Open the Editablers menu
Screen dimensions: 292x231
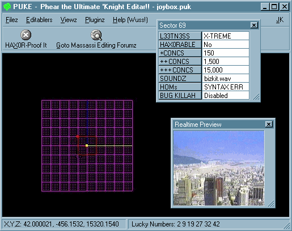(x=39, y=20)
